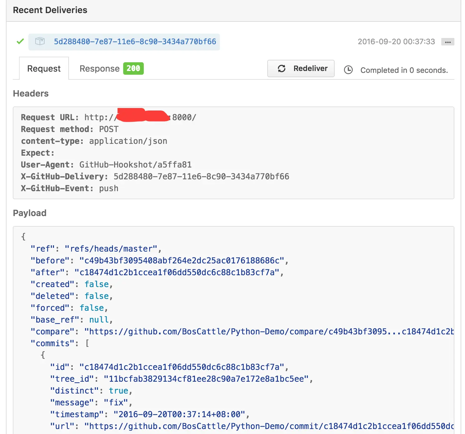
Task: Click the sync arrows icon on Redeliver
Action: [282, 68]
